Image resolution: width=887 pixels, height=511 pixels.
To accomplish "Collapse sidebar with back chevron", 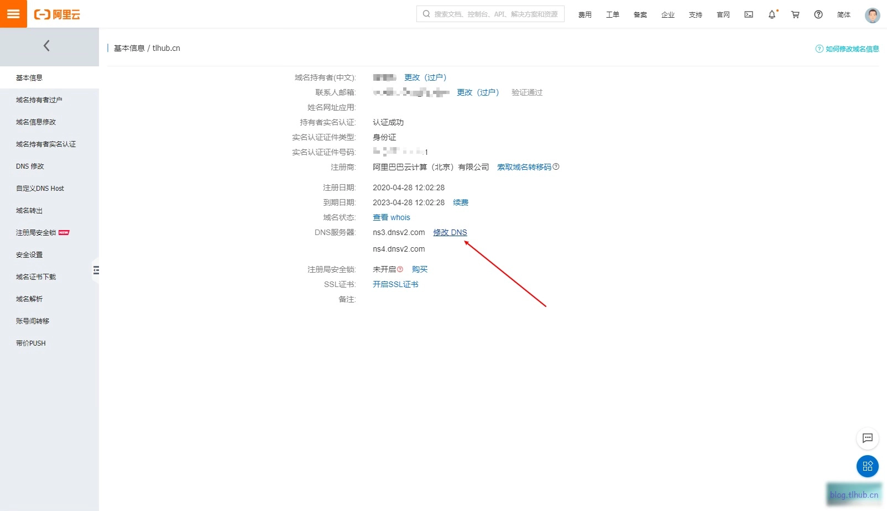I will click(x=46, y=46).
